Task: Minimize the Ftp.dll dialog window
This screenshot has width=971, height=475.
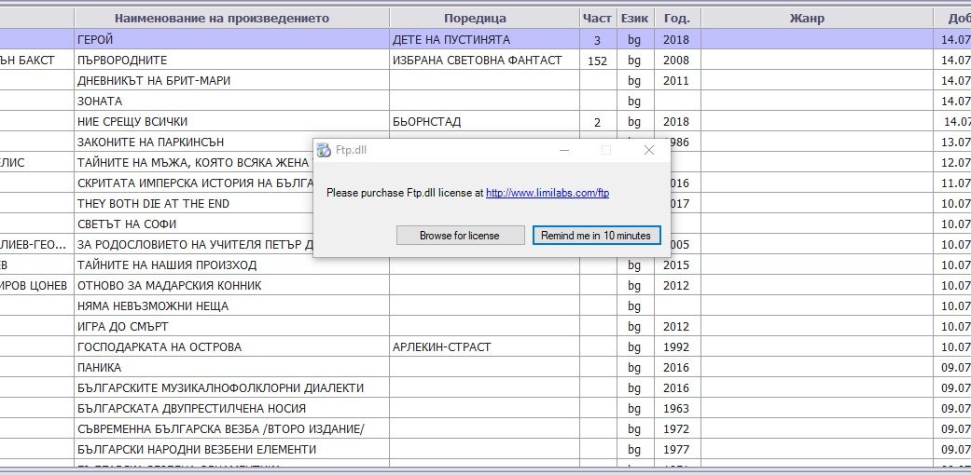Action: pos(564,150)
